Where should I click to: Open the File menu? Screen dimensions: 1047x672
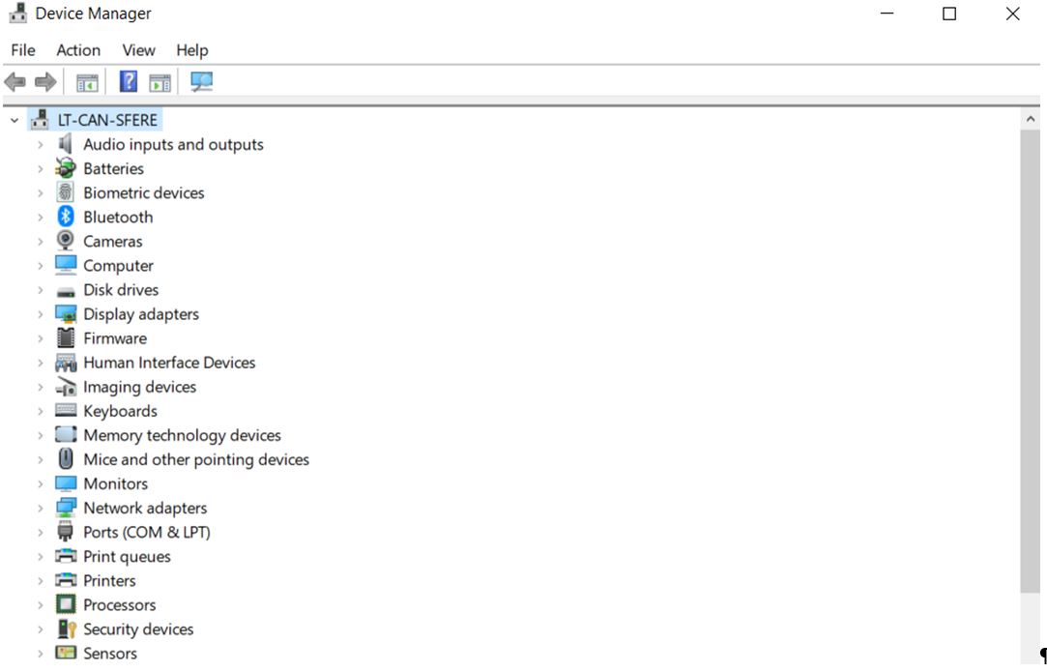(23, 50)
